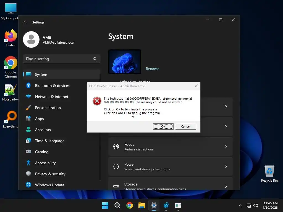Click the Focus icon
283x212 pixels.
116,147
